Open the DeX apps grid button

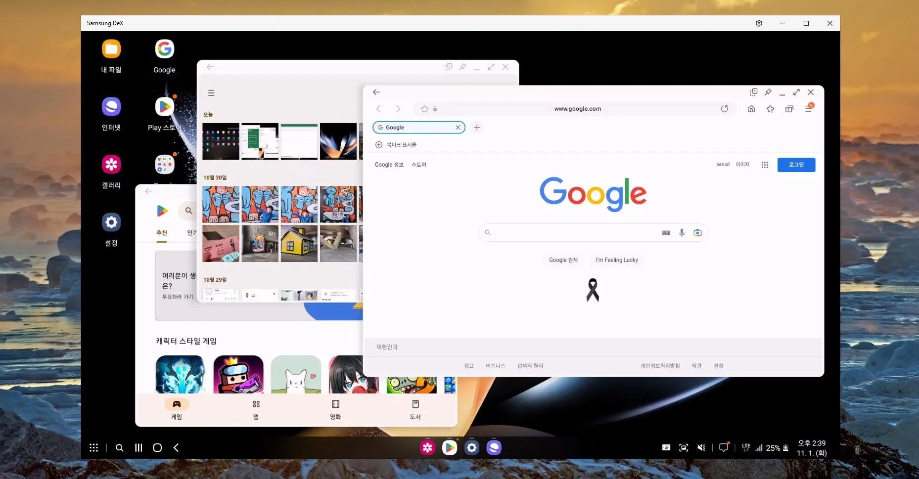(93, 448)
